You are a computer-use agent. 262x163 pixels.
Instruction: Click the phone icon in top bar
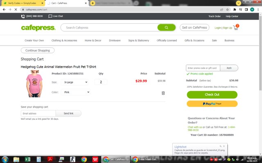coord(23,16)
